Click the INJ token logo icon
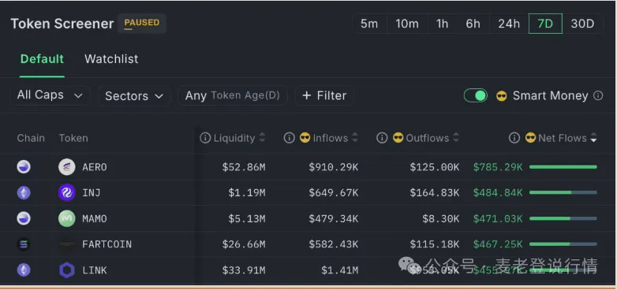The image size is (617, 290). click(x=66, y=193)
